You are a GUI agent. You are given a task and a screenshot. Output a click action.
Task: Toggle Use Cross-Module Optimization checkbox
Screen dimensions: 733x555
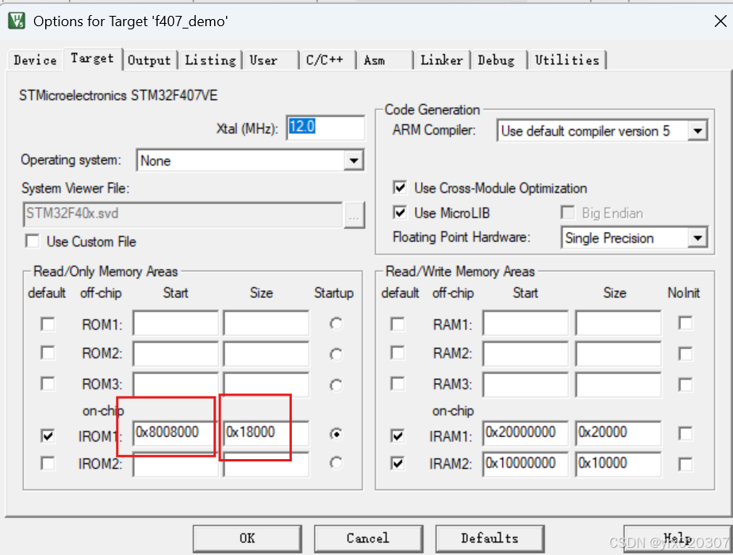click(x=400, y=188)
